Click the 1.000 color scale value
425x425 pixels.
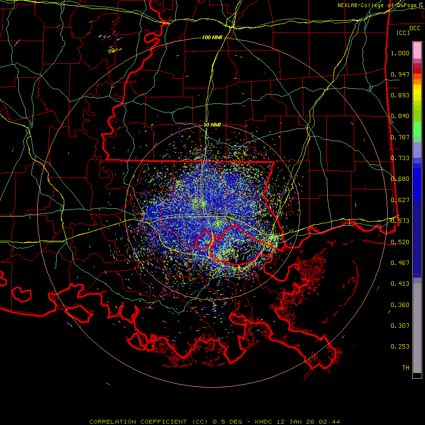pos(400,53)
